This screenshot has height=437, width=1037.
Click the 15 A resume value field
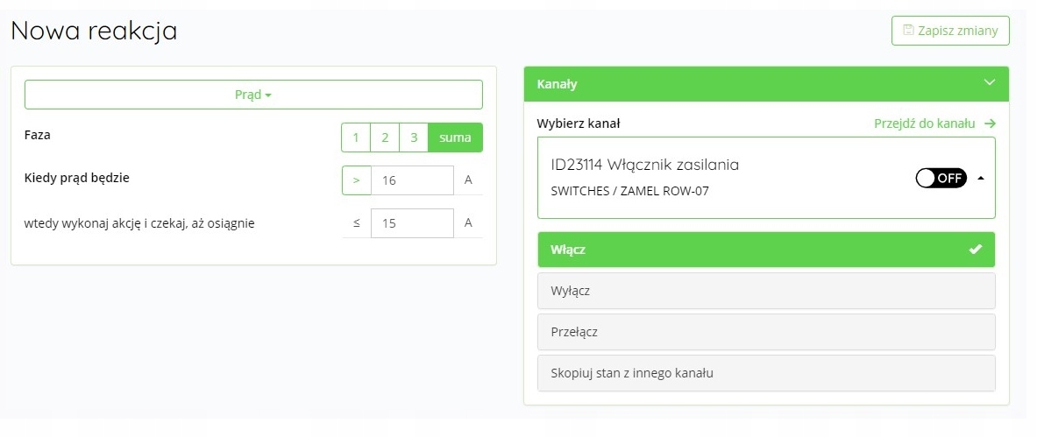click(x=412, y=222)
